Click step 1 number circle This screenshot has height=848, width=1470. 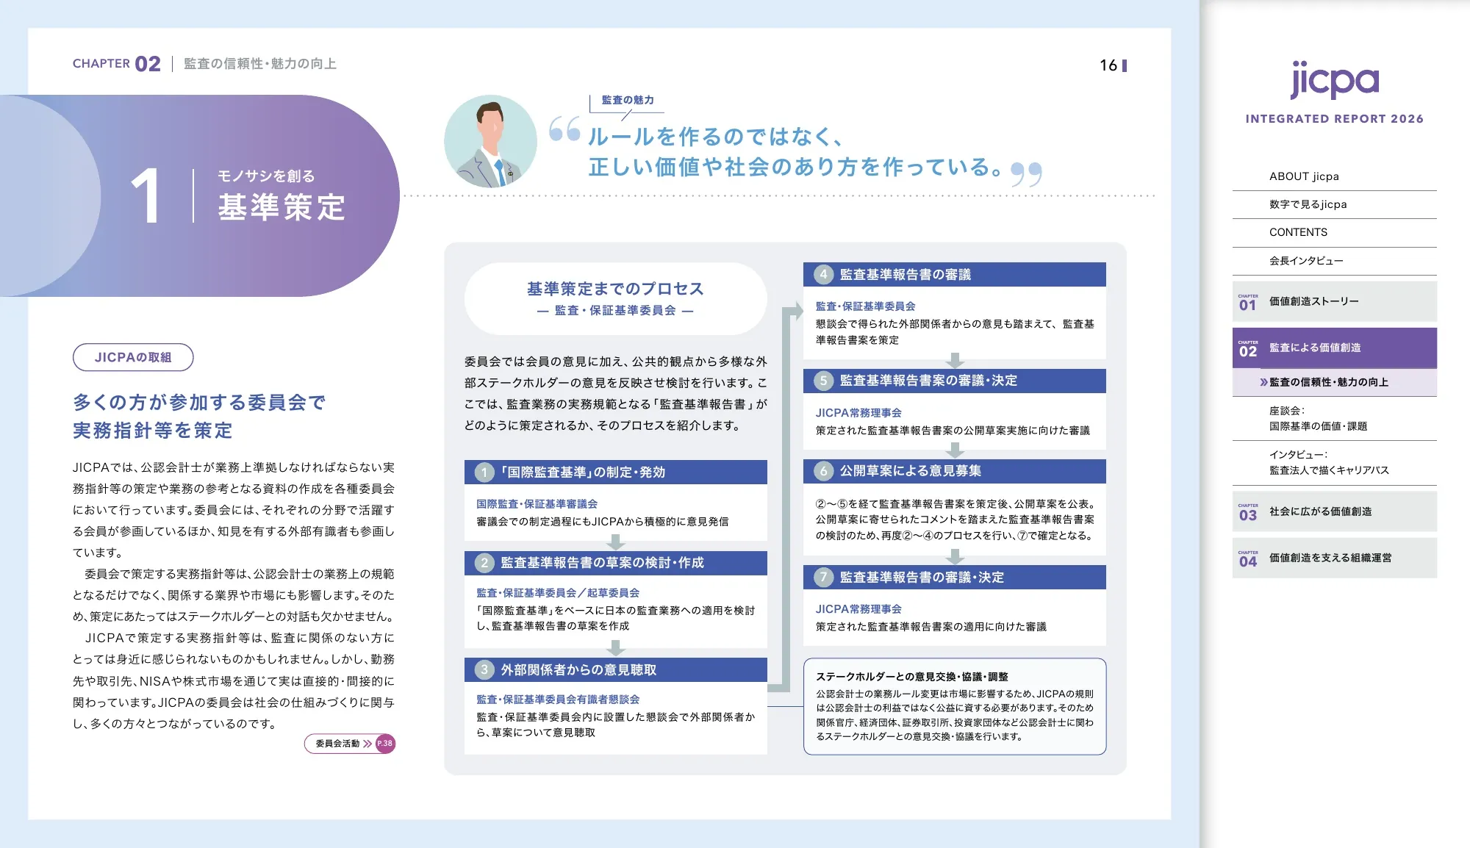pos(484,472)
